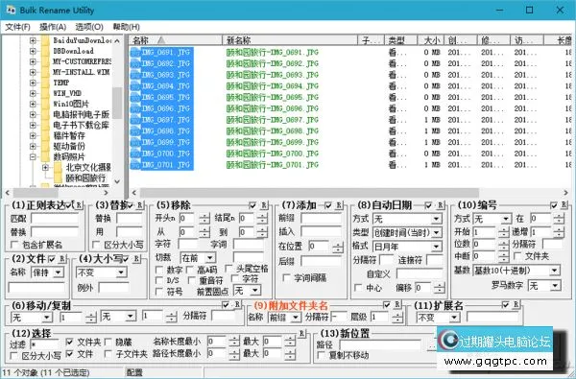Click the TEMP folder icon in tree
Screen dimensions: 576x379
tap(45, 83)
